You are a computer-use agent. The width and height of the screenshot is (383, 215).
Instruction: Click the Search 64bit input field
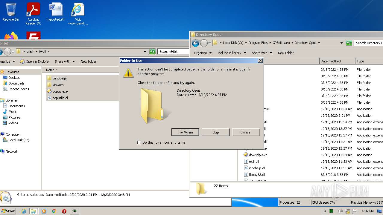click(x=173, y=52)
